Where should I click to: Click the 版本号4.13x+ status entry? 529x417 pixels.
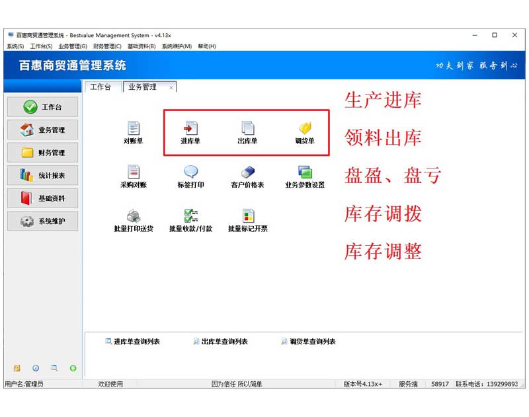tap(363, 384)
